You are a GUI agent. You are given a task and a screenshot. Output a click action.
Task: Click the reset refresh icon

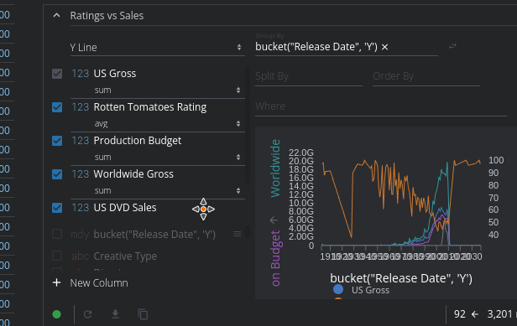point(87,314)
